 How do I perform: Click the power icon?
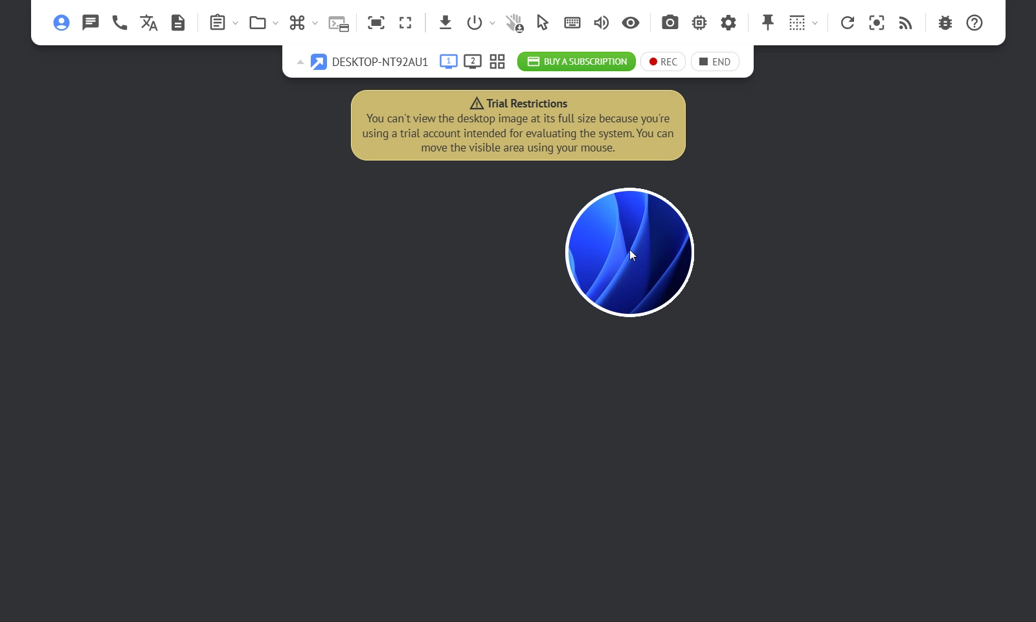(475, 23)
